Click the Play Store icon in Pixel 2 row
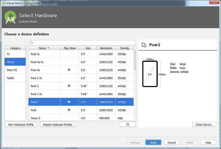This screenshot has height=149, width=221. 69,102
